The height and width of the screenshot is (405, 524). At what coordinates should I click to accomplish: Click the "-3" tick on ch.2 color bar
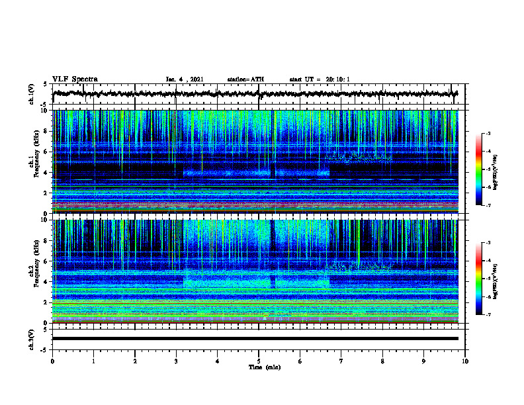[488, 243]
